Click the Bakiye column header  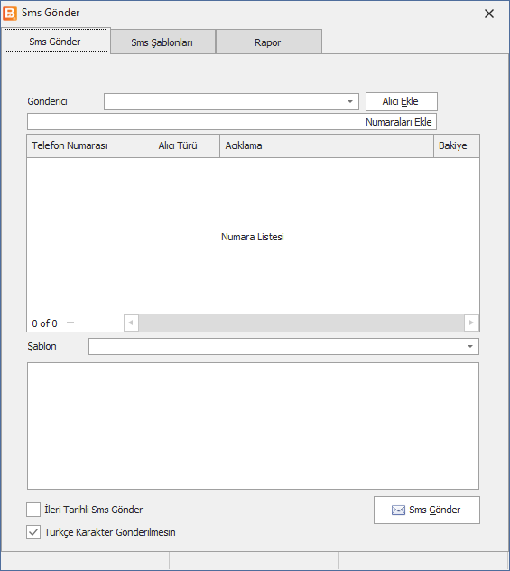tap(457, 145)
